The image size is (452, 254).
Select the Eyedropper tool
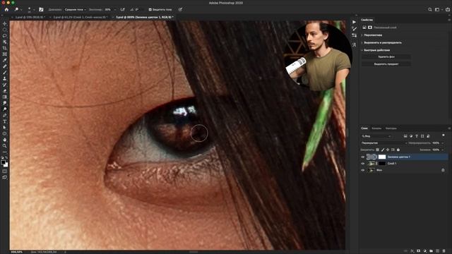(5, 60)
